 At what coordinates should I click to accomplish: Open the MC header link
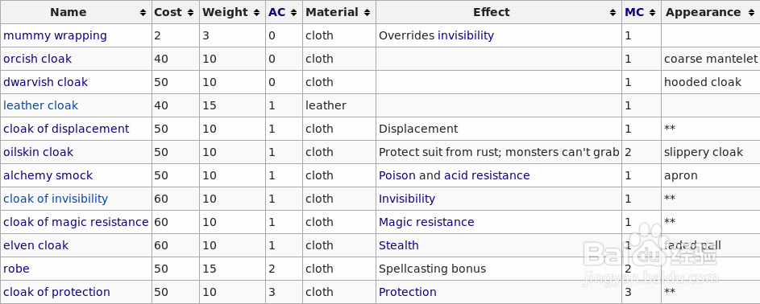point(634,13)
